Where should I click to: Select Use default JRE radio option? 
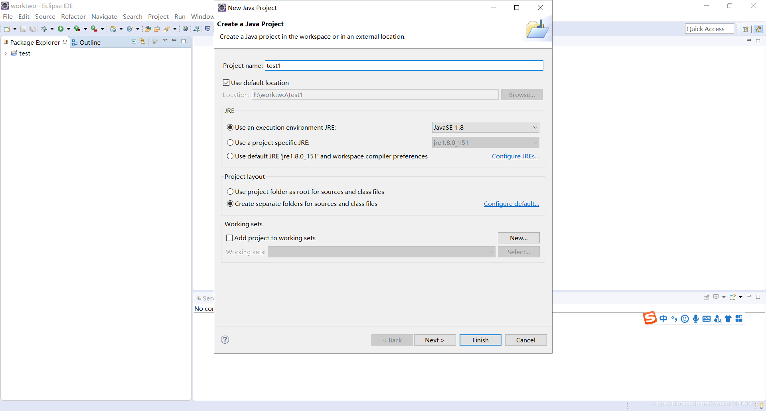tap(230, 156)
